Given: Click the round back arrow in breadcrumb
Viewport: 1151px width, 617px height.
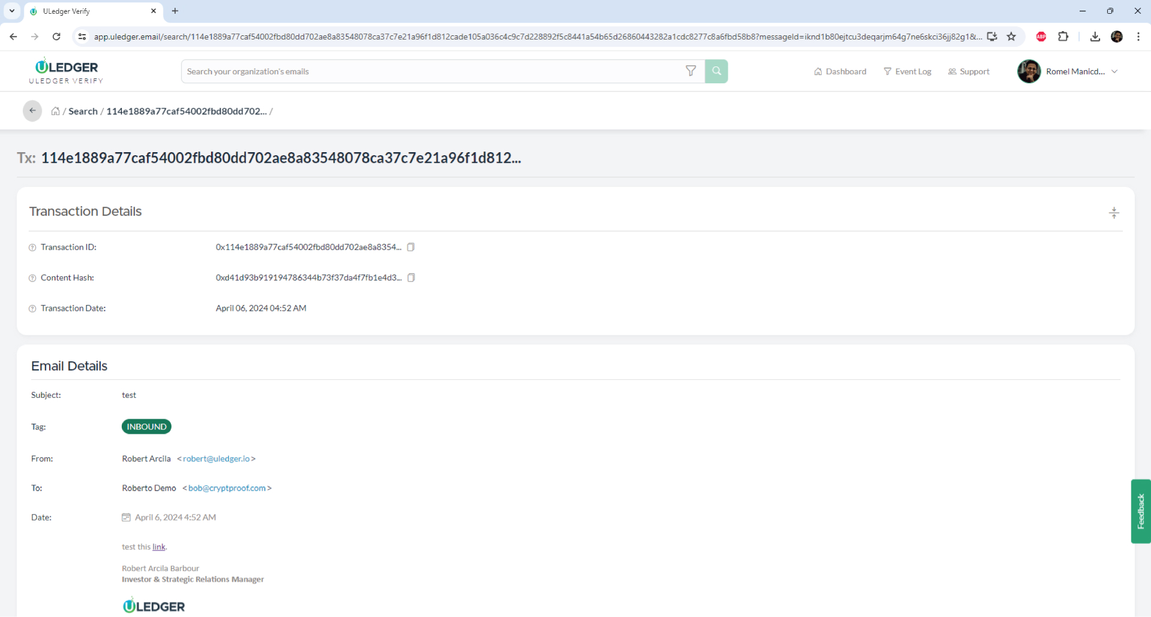Looking at the screenshot, I should (32, 111).
